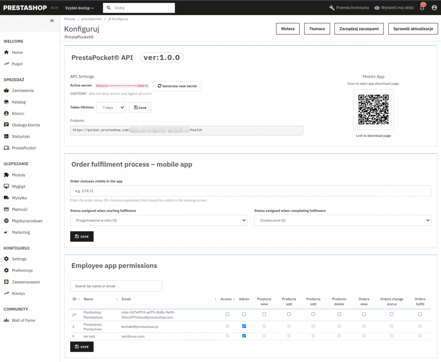441x362 pixels.
Task: Click the Marketing megaphone icon
Action: pos(6,233)
